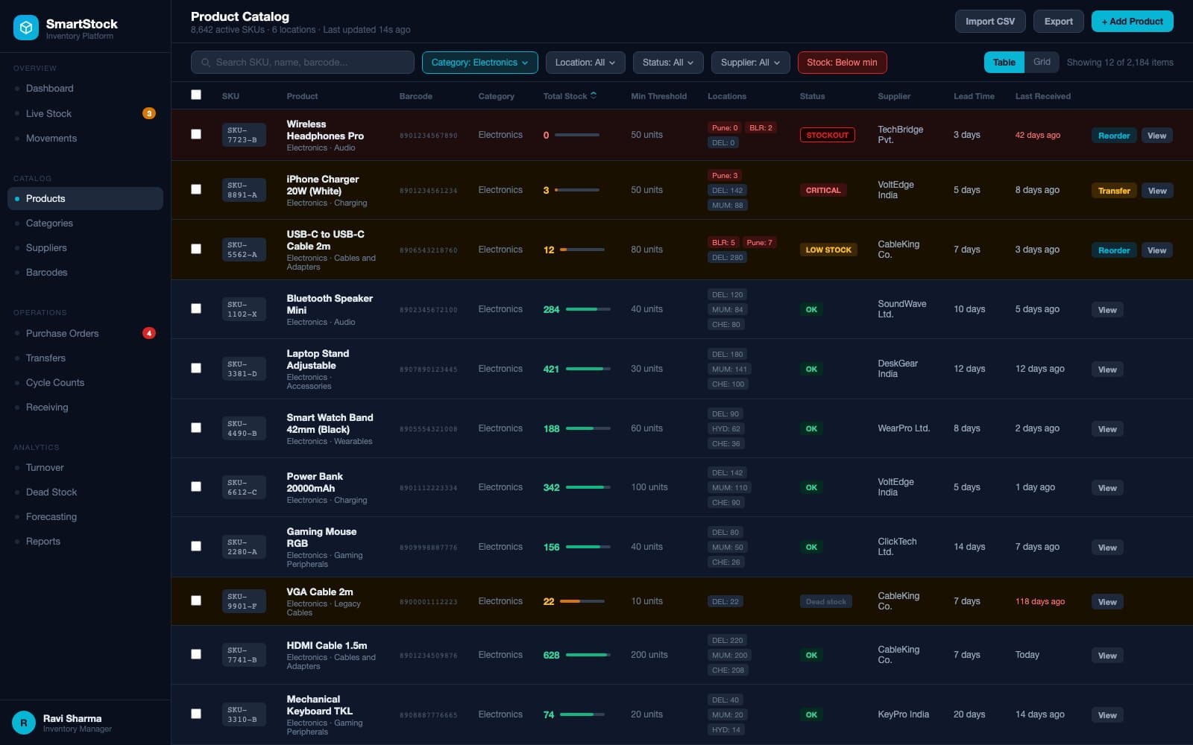The width and height of the screenshot is (1193, 745).
Task: Open Ravi Sharma's avatar circle
Action: (24, 723)
